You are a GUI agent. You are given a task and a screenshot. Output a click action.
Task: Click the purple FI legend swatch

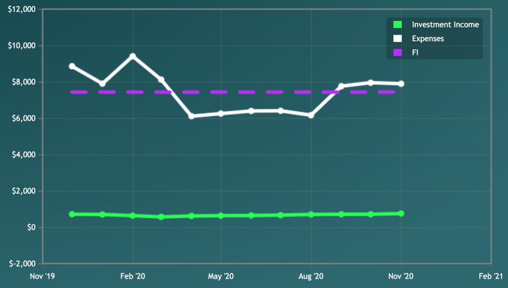[397, 52]
